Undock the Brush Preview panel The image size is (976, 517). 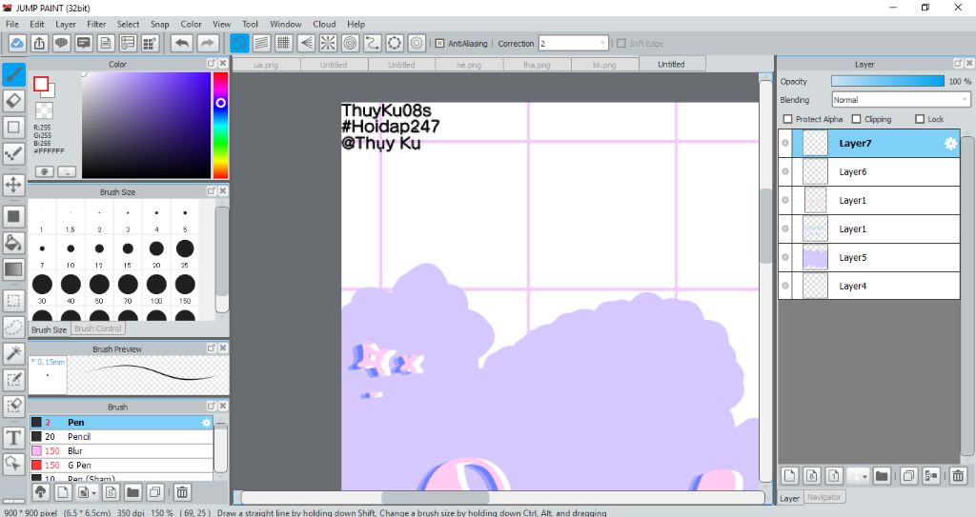211,348
